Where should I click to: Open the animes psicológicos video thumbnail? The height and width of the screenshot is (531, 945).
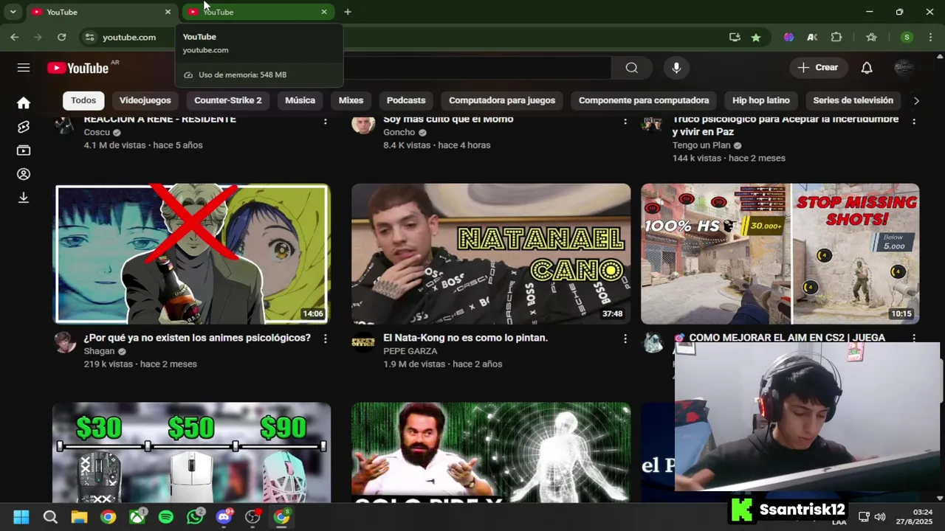[x=192, y=254]
